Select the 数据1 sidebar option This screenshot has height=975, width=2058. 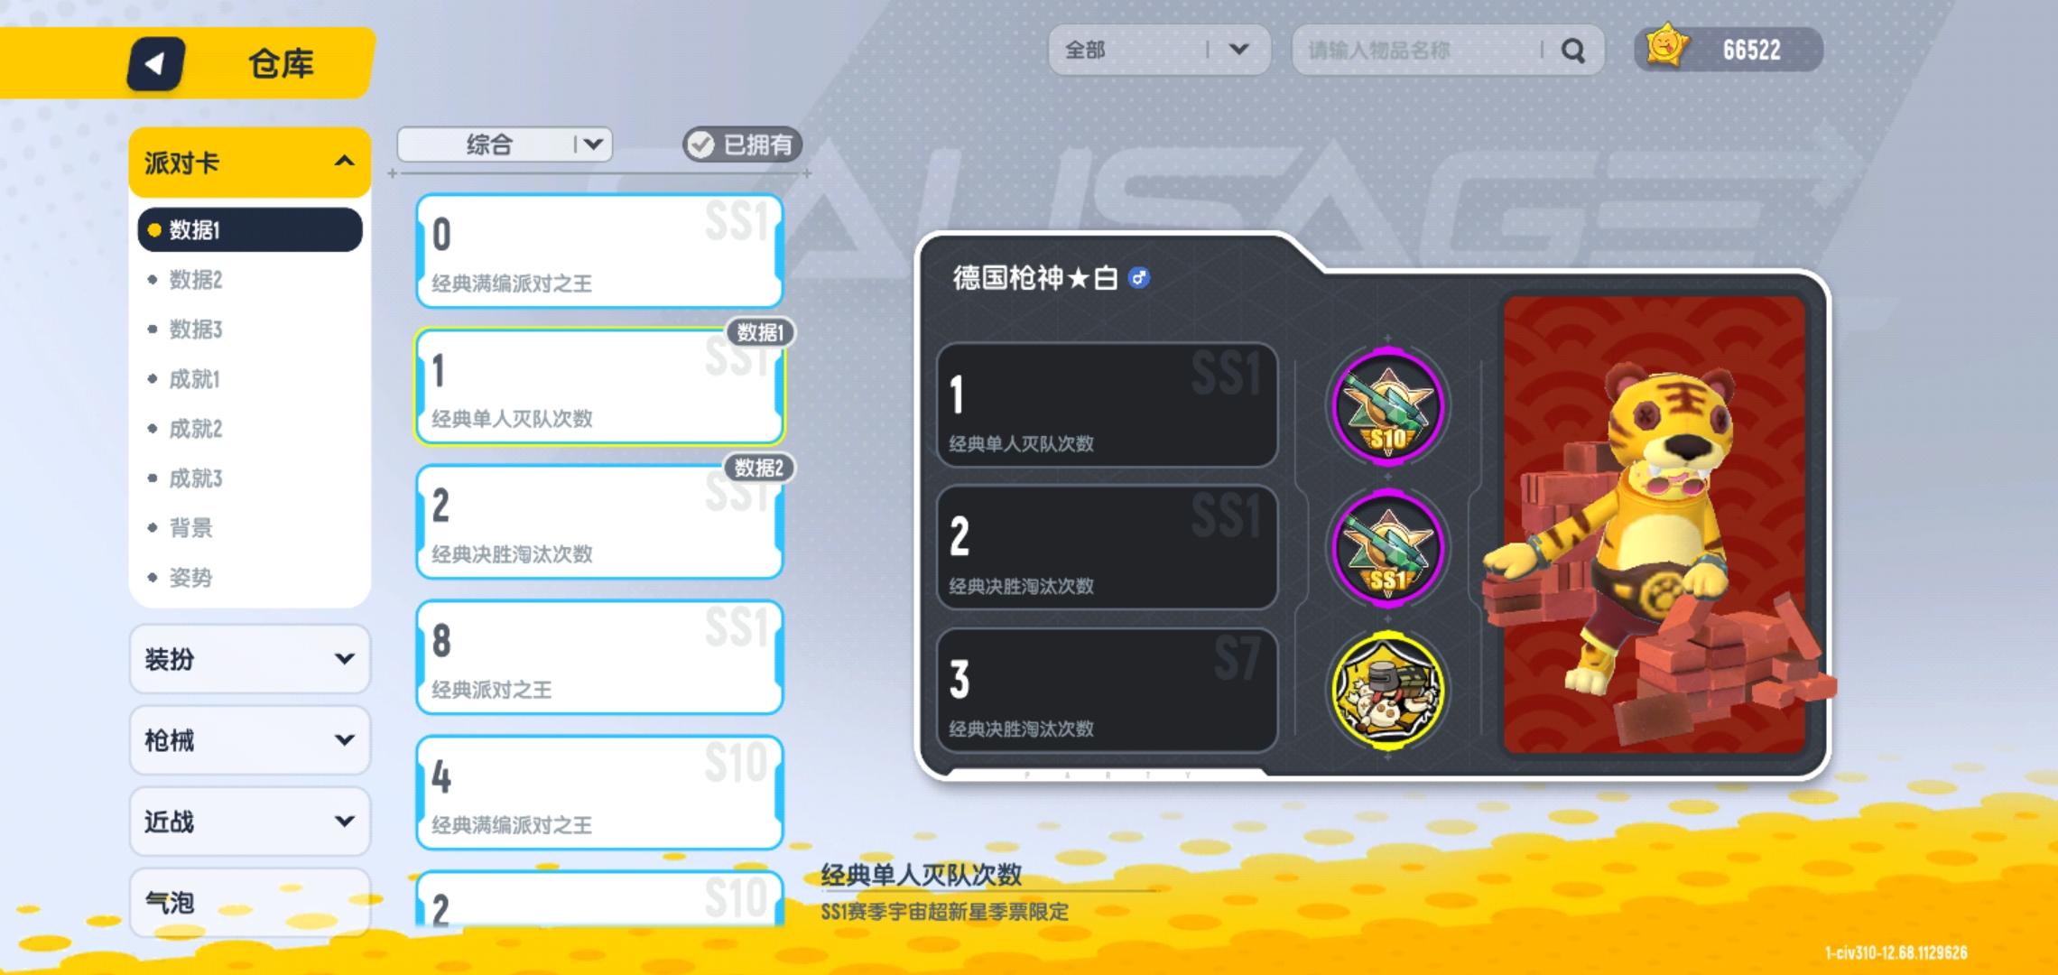coord(250,229)
